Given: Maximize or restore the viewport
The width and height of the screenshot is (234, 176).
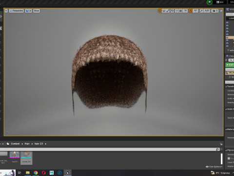Looking at the screenshot, I should click(221, 11).
